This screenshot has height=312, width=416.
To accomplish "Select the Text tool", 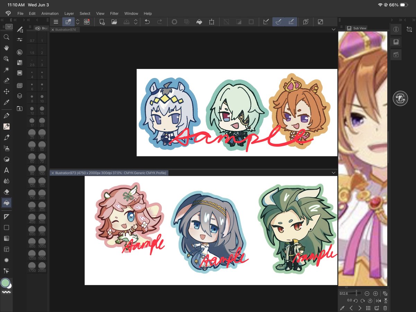I will [6, 170].
